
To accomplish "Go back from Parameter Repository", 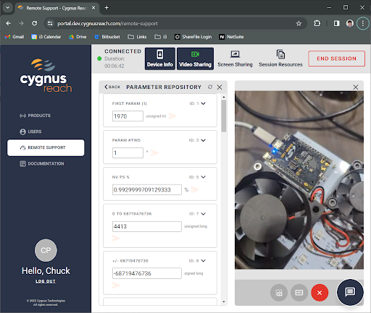I will tap(112, 87).
